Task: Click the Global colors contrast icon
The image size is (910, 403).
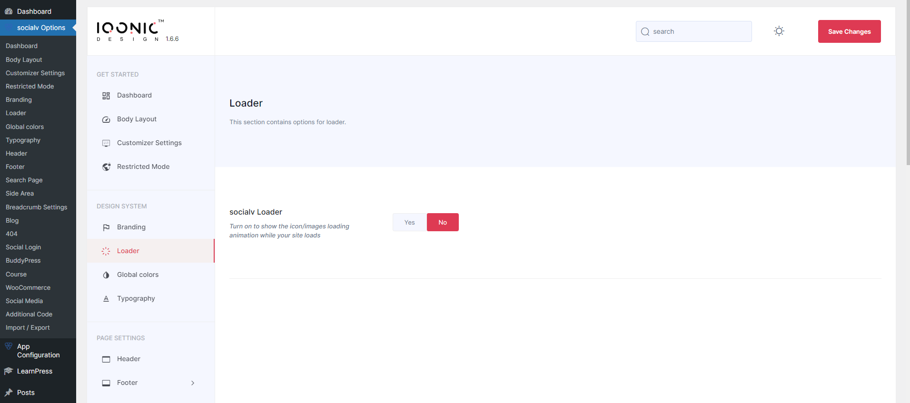Action: point(106,275)
